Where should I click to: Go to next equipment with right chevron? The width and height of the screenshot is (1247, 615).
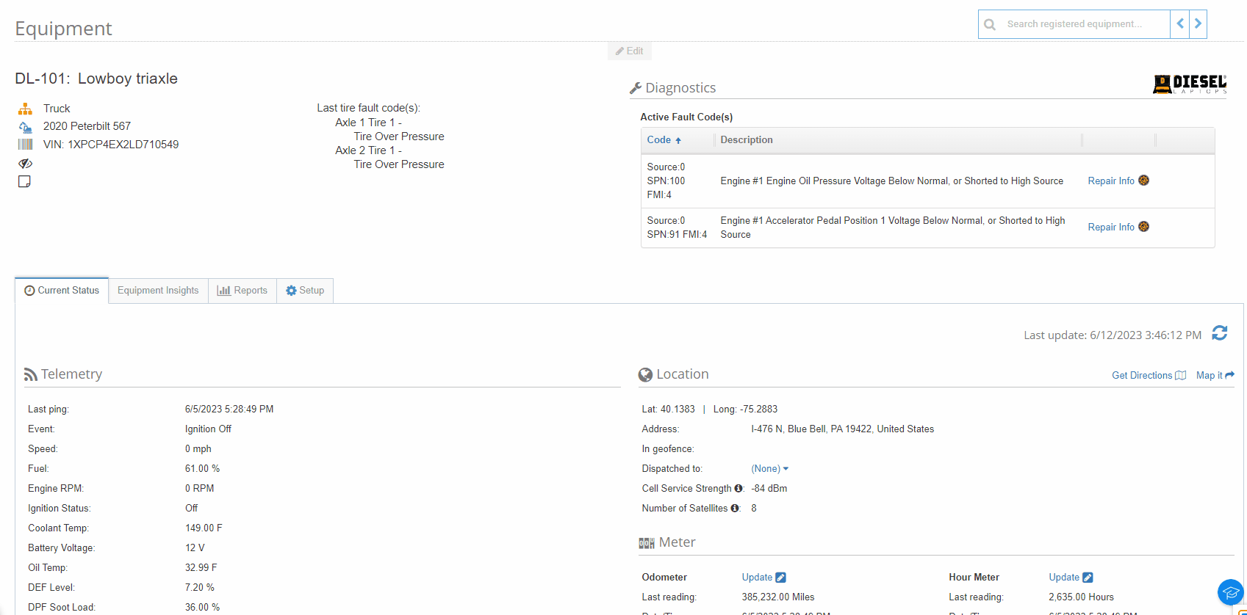coord(1198,24)
